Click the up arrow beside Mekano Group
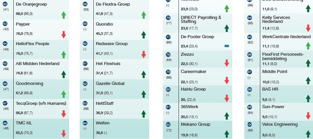Screen dimensions: 313x139 coord(227,134)
